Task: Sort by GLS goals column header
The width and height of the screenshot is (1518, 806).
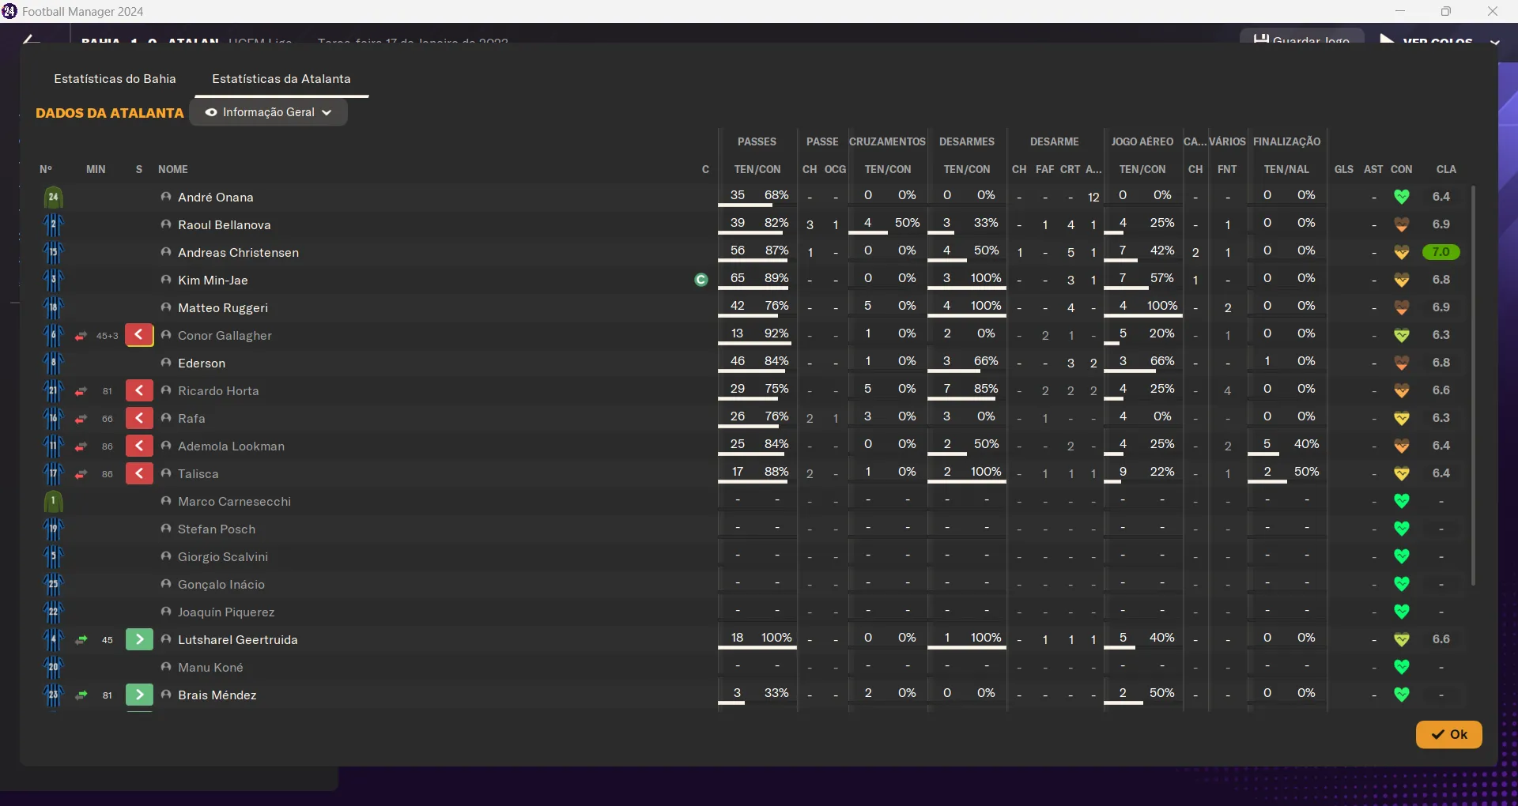Action: click(x=1344, y=169)
